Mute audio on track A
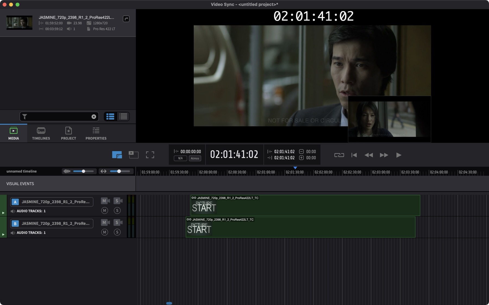 point(105,211)
